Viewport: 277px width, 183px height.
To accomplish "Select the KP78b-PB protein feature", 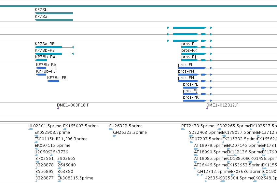I will [41, 75].
